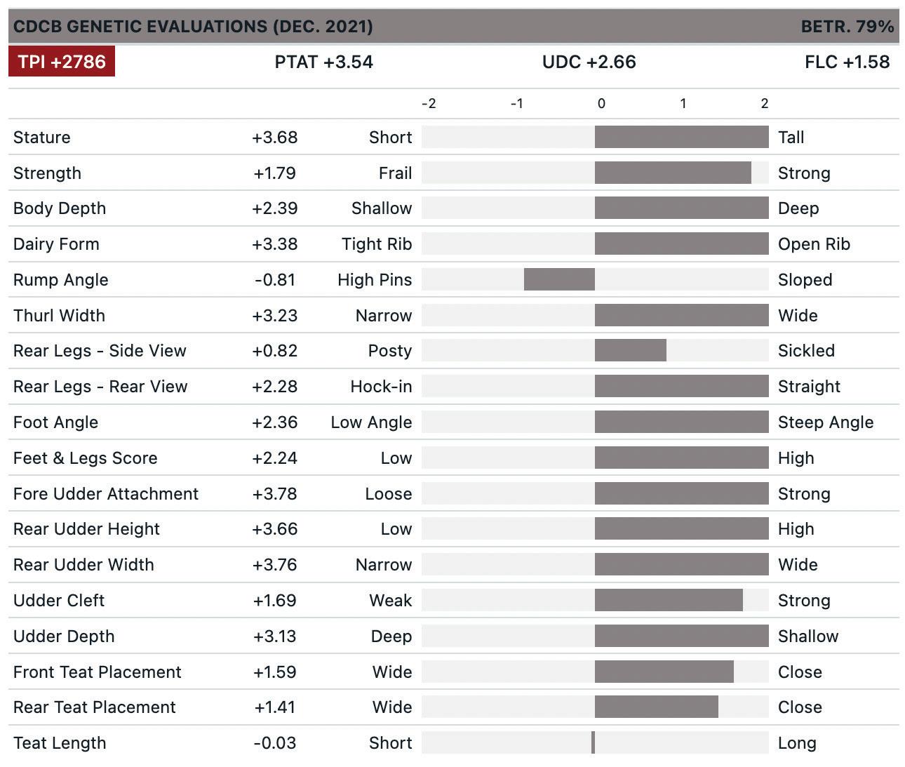Click the FLC +1.58 summary value
The width and height of the screenshot is (905, 767).
(x=847, y=62)
